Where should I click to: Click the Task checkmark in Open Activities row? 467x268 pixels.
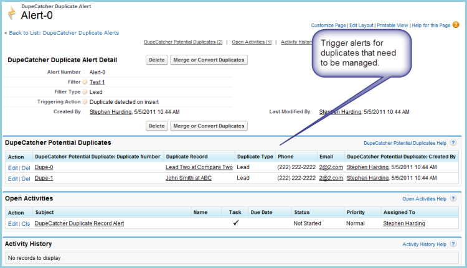(x=235, y=223)
